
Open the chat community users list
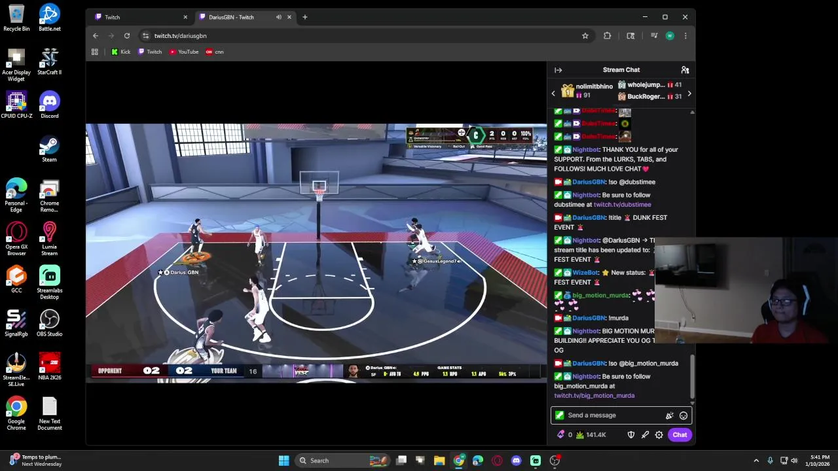[x=685, y=70]
